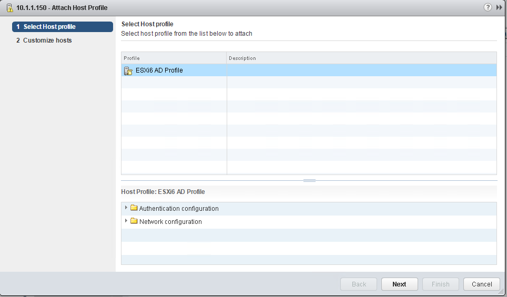Click the Authentication configuration label

179,209
